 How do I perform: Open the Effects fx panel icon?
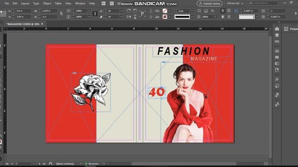coord(277,79)
